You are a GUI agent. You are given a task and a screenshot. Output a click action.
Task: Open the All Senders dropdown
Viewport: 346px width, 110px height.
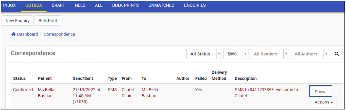269,54
